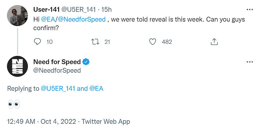Click the @EA mention in tweet text

pos(48,19)
